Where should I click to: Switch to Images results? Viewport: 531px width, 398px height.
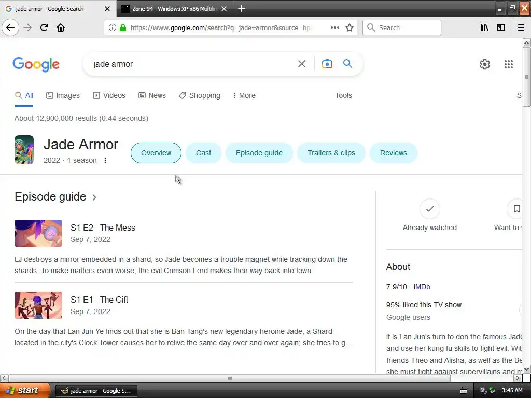click(63, 95)
